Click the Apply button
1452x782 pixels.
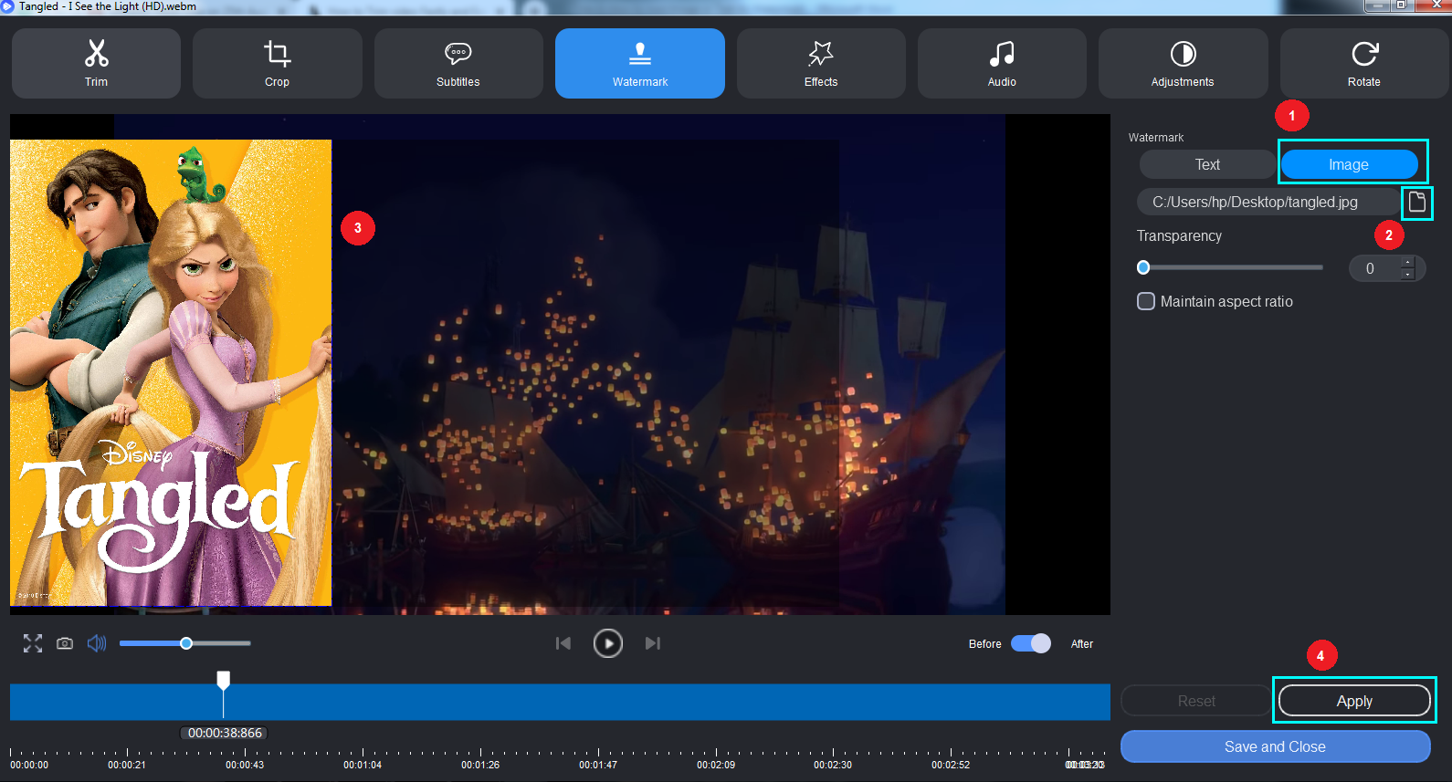1354,701
